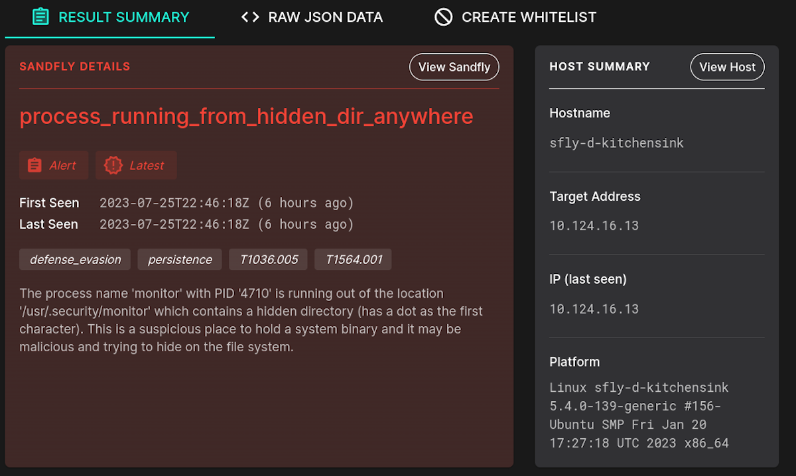
Task: Click the View Host button
Action: click(727, 66)
